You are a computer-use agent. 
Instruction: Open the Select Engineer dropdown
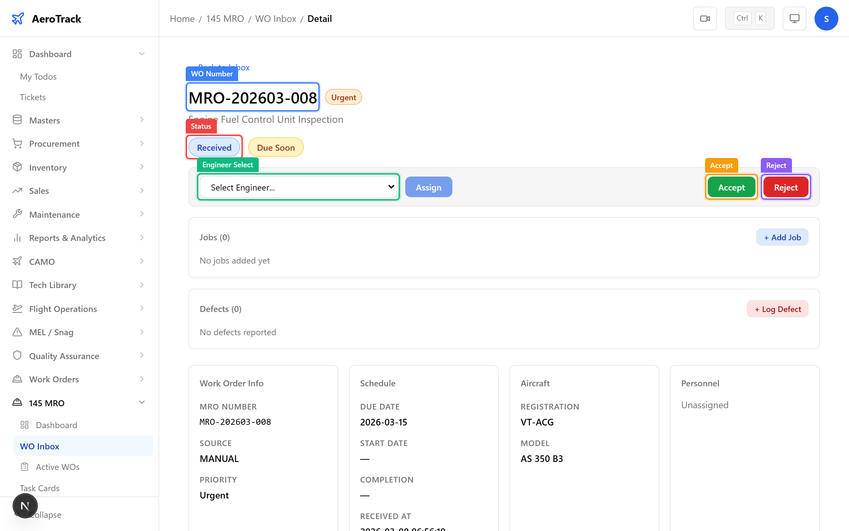click(298, 187)
